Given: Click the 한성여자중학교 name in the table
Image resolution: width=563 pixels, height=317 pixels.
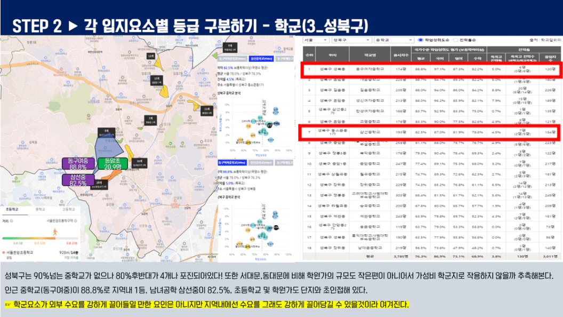Looking at the screenshot, I should click(370, 111).
